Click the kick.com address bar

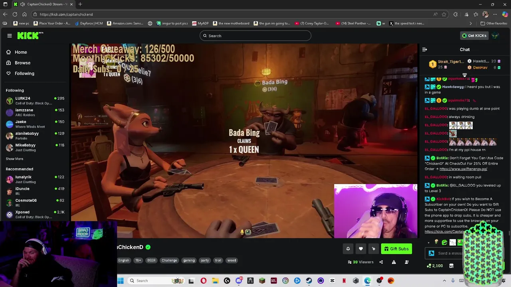pyautogui.click(x=236, y=14)
